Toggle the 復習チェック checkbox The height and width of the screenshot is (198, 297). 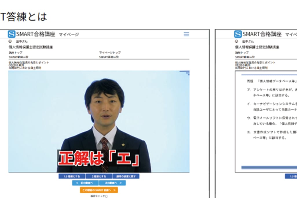107,196
